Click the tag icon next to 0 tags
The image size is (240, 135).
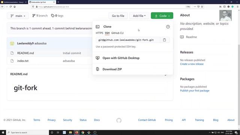point(52,16)
